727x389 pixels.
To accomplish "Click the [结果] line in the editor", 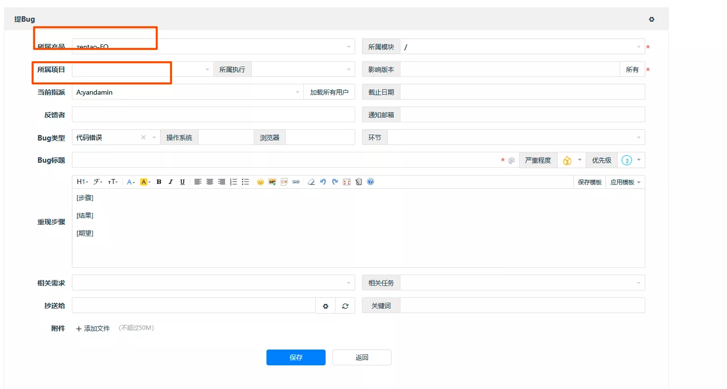I will 85,216.
